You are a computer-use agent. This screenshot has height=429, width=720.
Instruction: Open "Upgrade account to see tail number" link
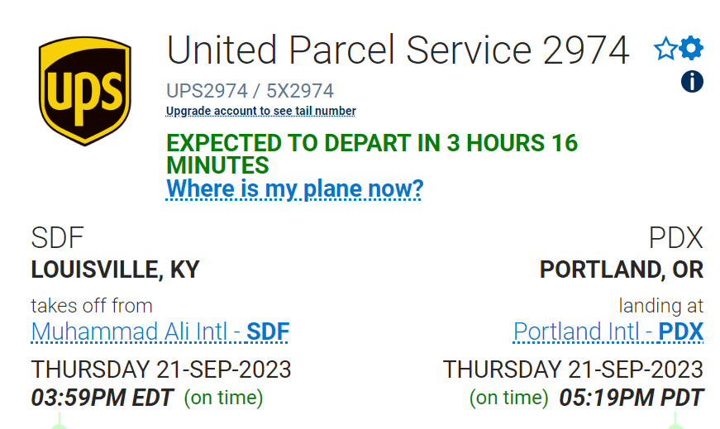tap(261, 112)
